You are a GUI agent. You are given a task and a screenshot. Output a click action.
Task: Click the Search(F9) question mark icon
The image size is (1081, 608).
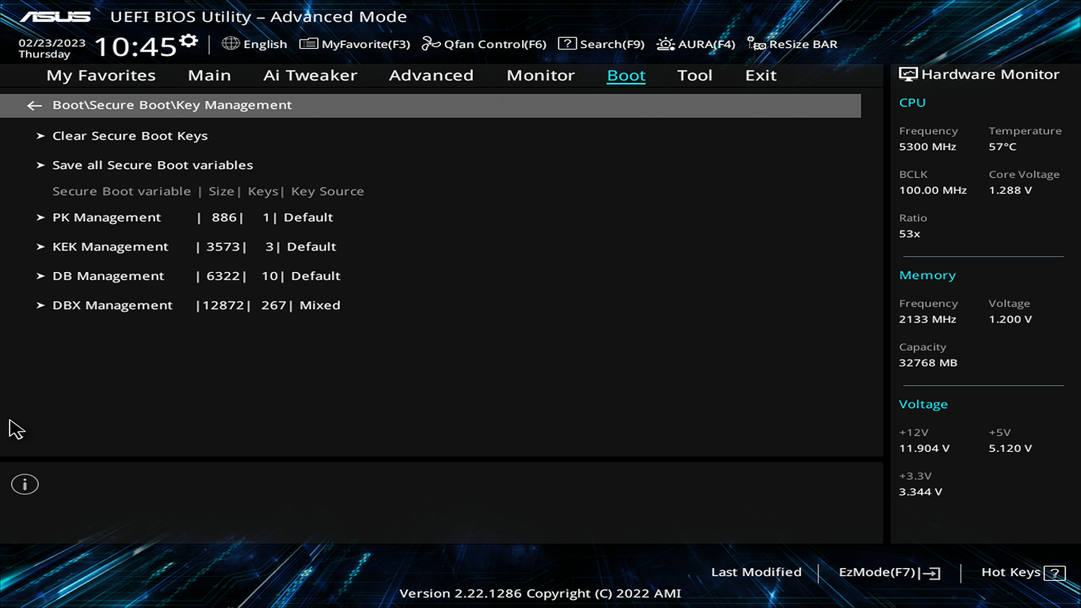coord(566,44)
